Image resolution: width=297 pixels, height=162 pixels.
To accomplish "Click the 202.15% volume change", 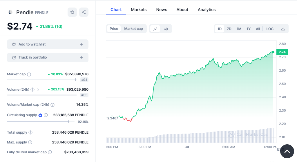I will (x=56, y=89).
